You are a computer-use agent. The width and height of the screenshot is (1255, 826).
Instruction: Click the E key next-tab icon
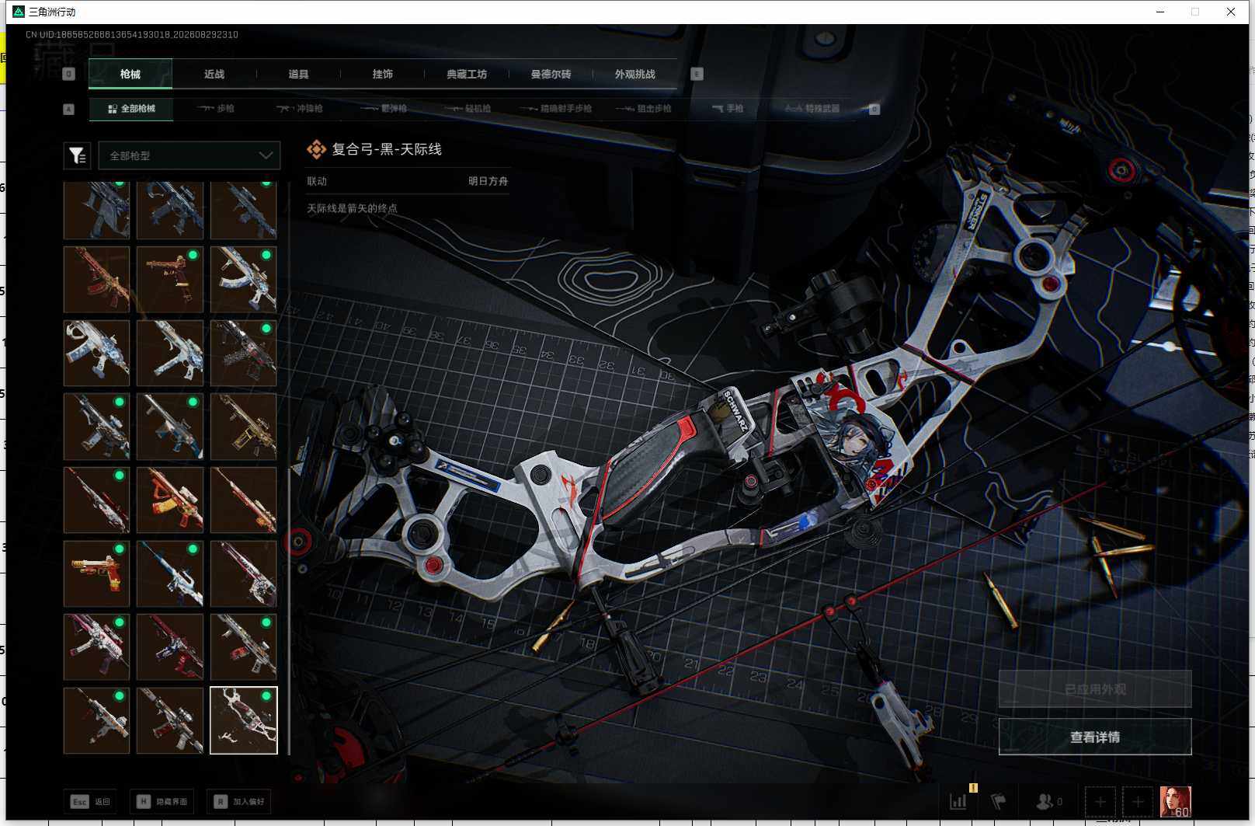tap(697, 74)
